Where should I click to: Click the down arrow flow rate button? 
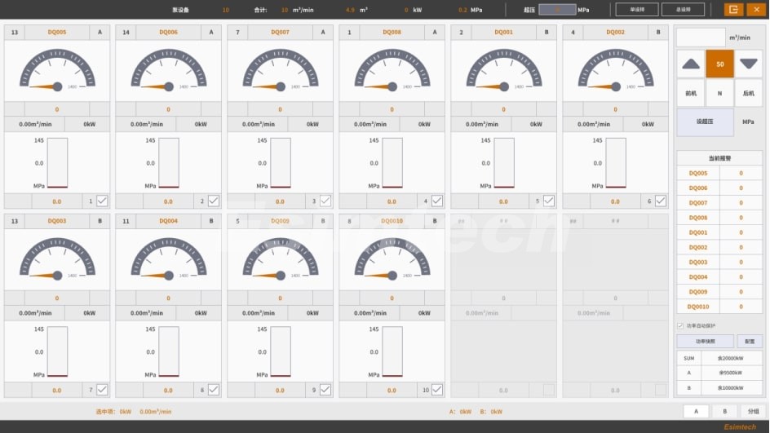(748, 64)
